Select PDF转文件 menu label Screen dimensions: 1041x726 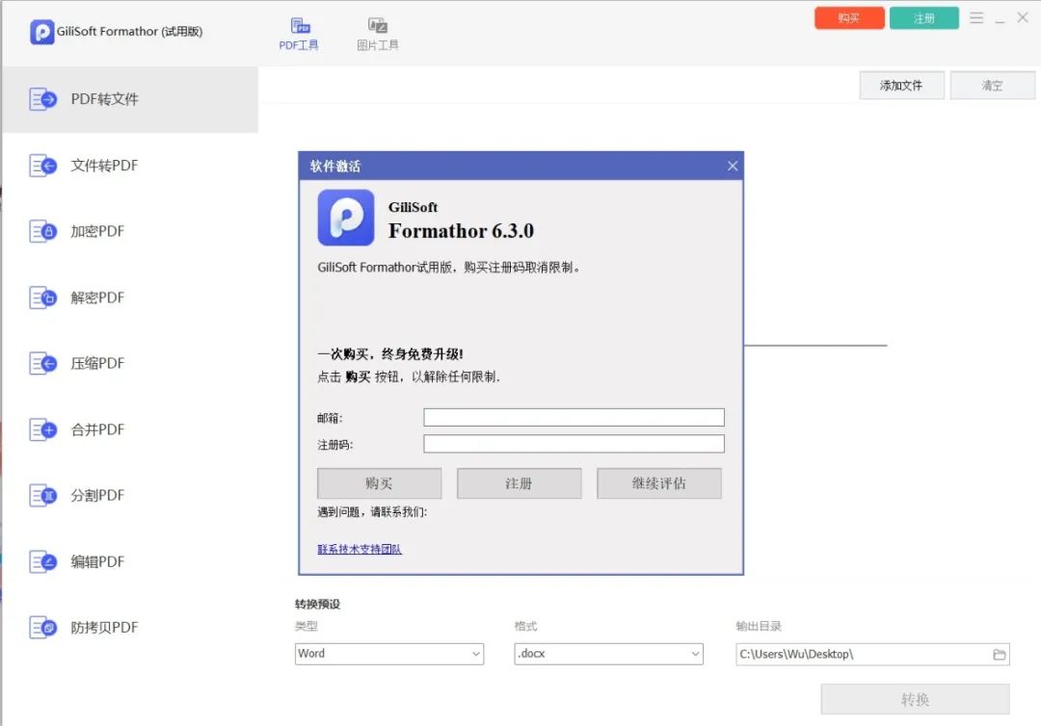coord(105,99)
